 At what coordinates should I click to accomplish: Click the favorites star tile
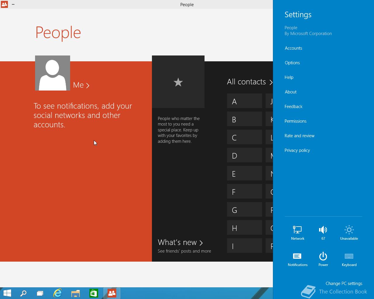[178, 82]
